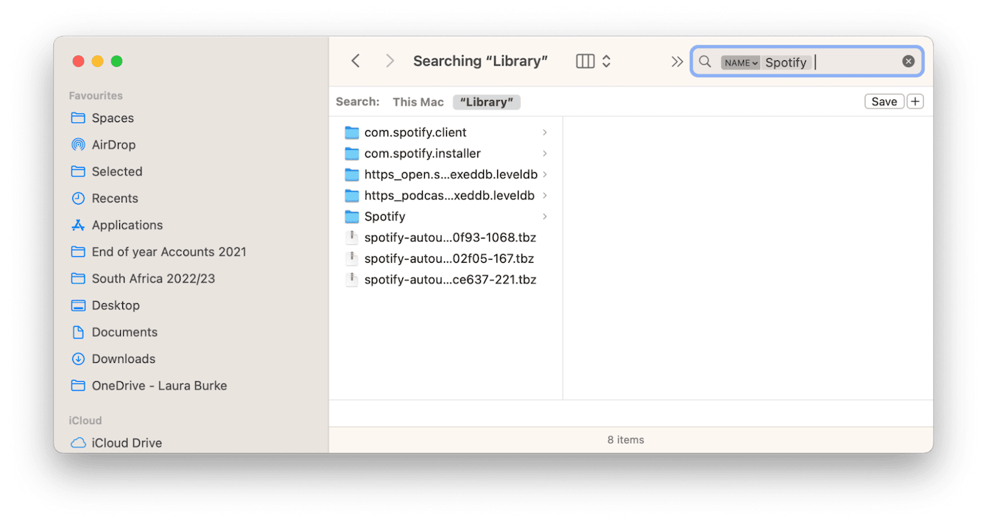Open the Recents sidebar shortcut
The image size is (987, 524).
pos(115,198)
